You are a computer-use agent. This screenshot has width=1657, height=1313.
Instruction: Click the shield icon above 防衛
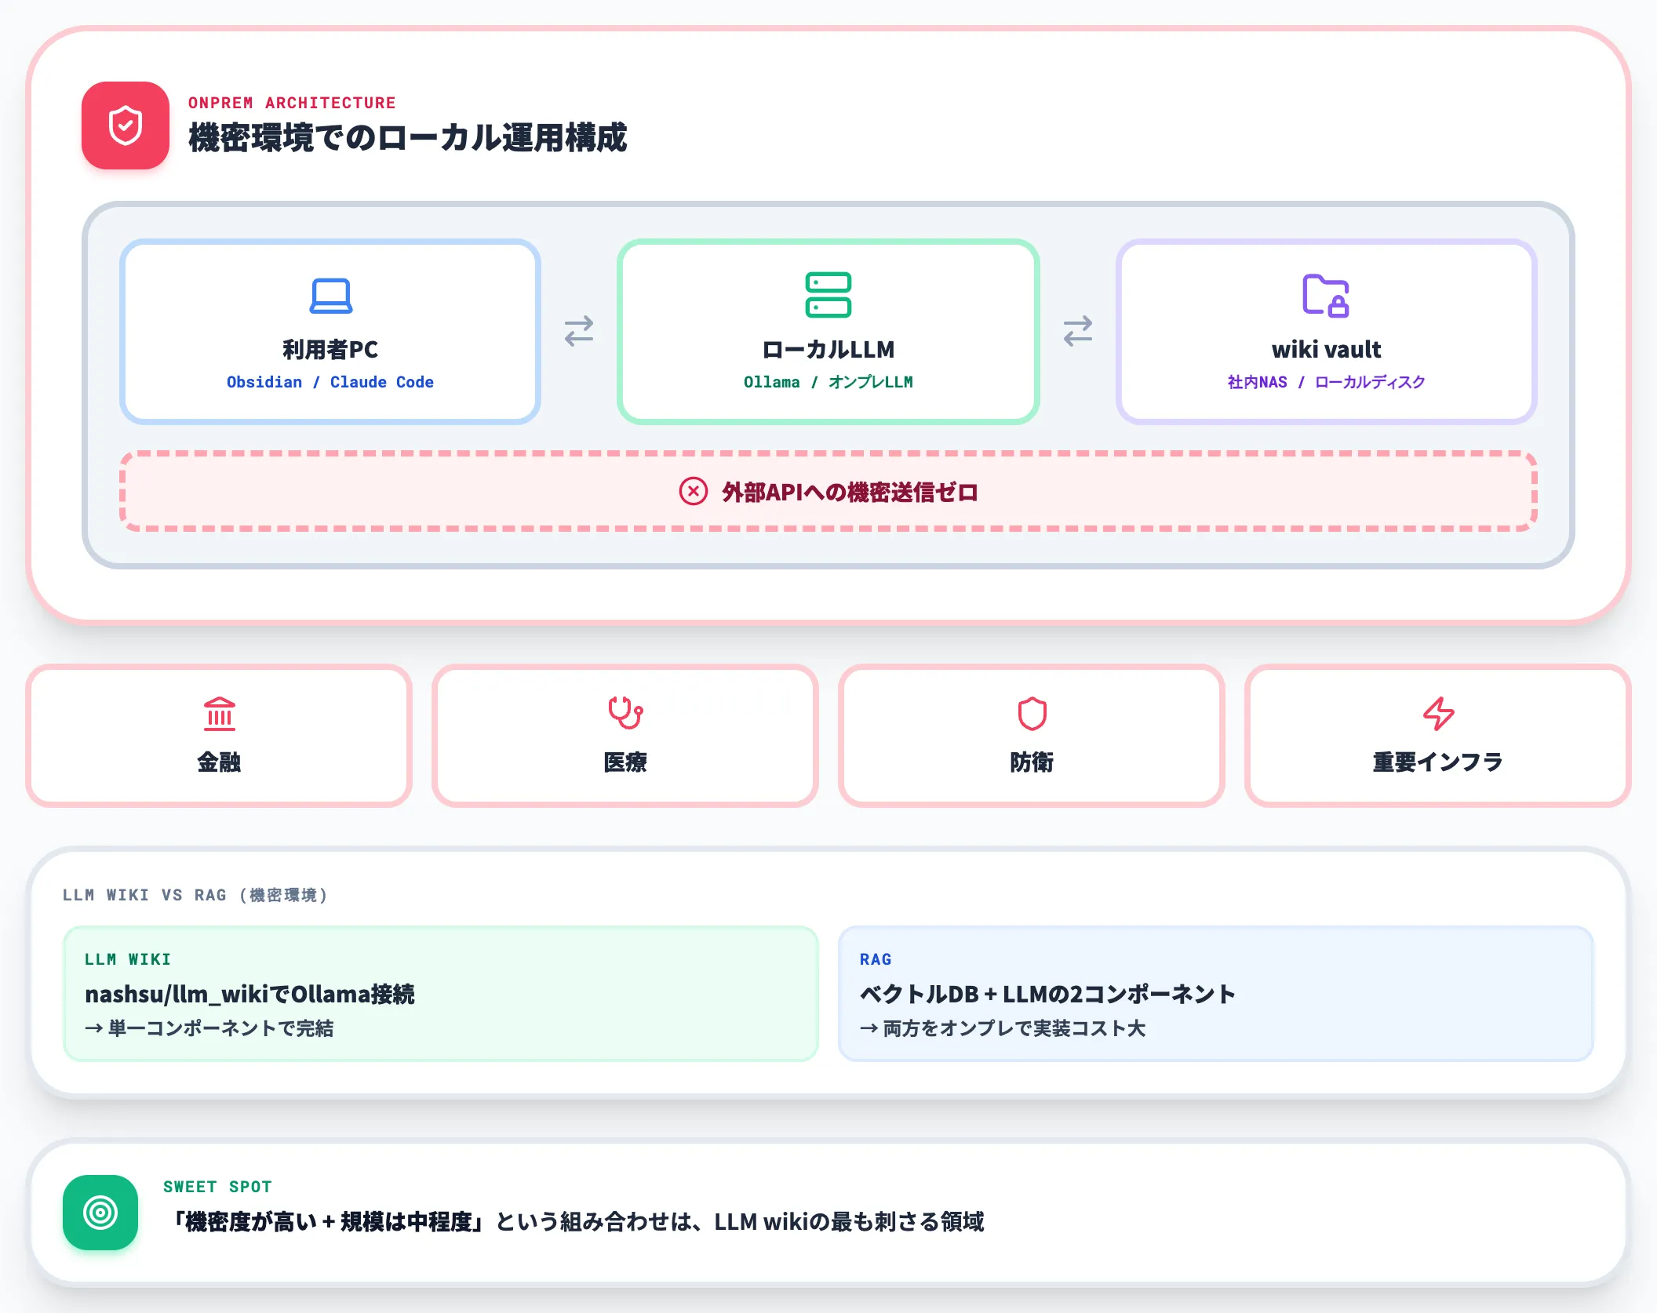[1032, 714]
